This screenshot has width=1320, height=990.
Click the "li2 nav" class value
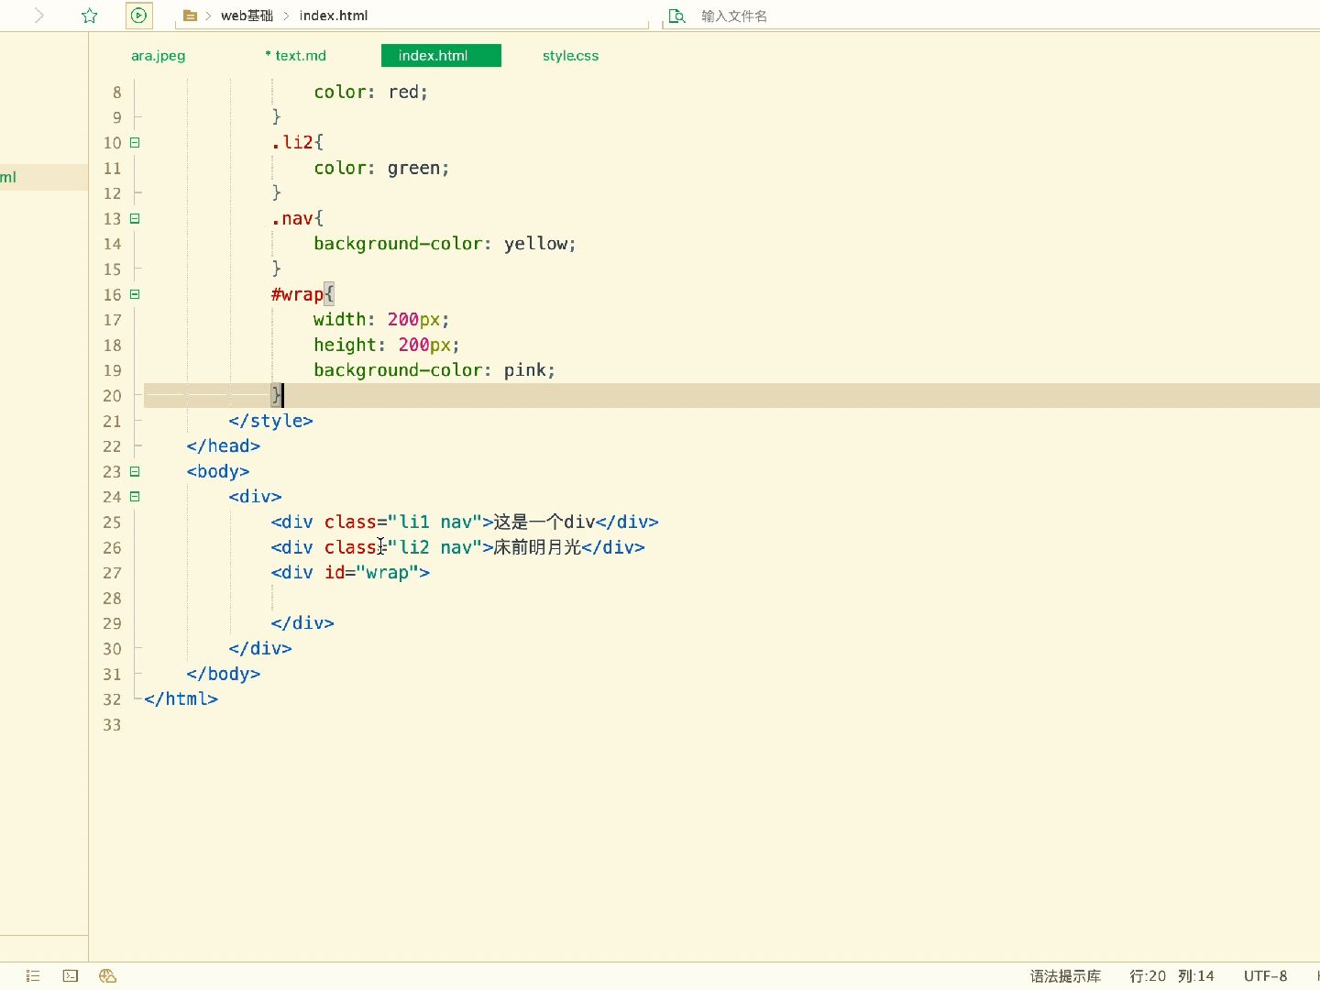[x=434, y=547]
